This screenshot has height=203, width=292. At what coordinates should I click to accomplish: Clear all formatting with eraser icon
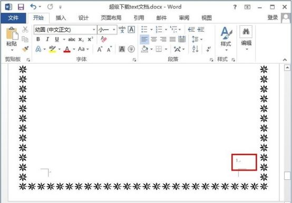click(104, 39)
